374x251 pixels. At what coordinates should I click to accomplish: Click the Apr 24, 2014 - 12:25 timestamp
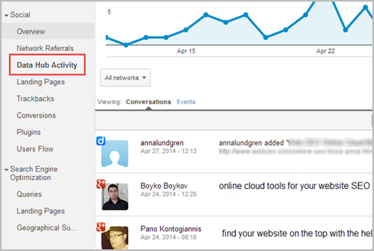(169, 194)
